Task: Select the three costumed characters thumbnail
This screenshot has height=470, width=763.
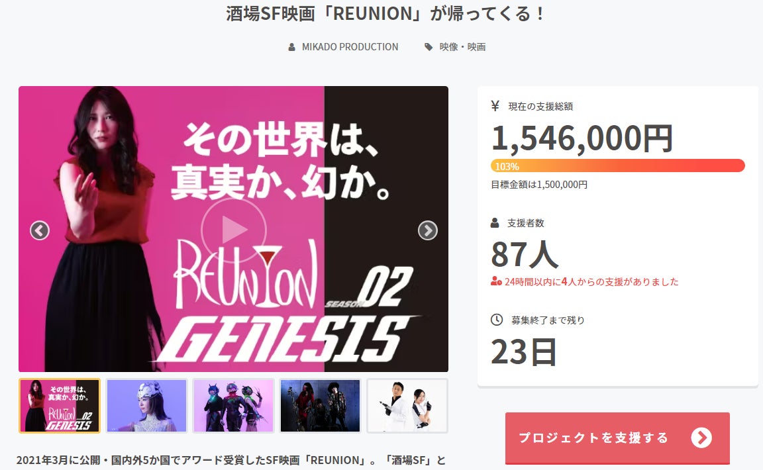Action: (234, 406)
